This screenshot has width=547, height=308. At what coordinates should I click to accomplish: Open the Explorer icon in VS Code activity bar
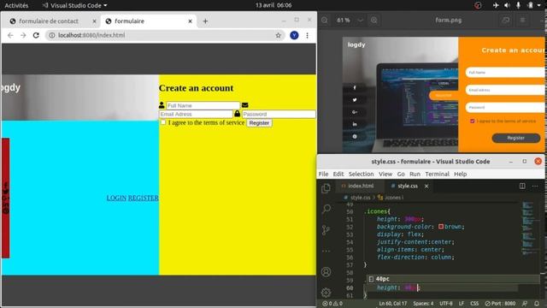click(x=326, y=188)
